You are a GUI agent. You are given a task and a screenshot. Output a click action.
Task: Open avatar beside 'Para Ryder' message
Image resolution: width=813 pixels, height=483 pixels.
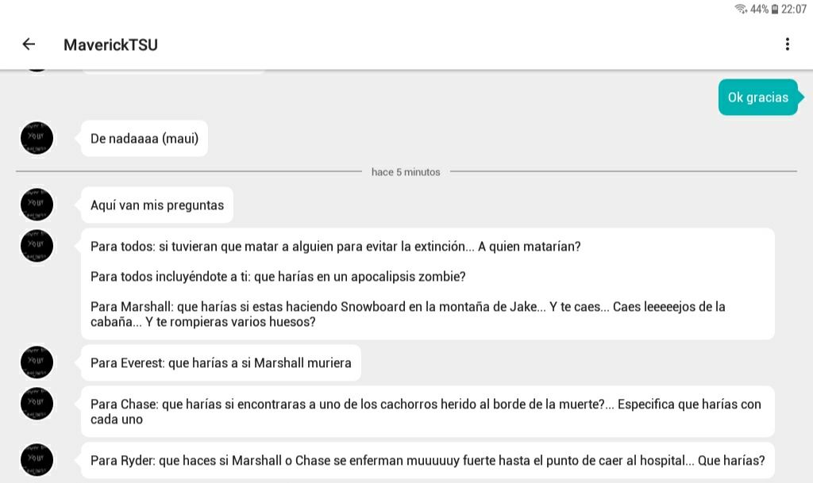tap(37, 459)
